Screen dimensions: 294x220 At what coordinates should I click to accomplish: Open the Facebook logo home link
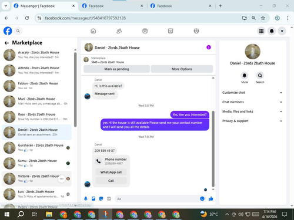[8, 31]
